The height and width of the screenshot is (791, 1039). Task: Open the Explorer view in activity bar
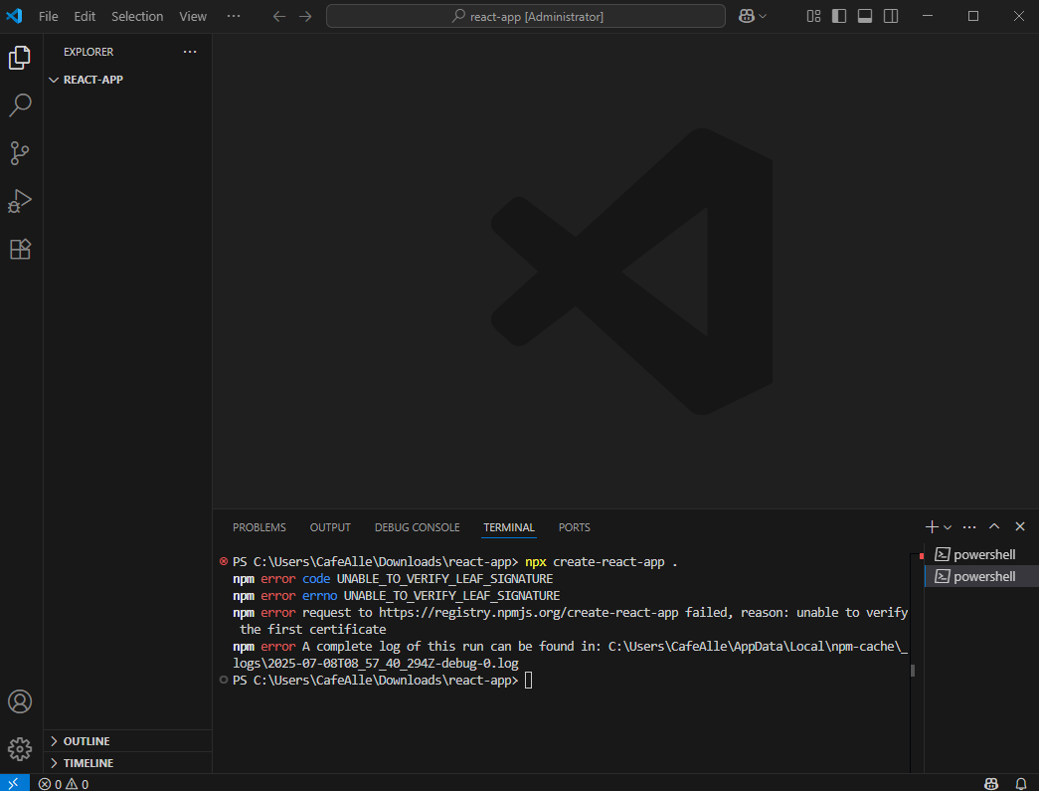pos(20,58)
